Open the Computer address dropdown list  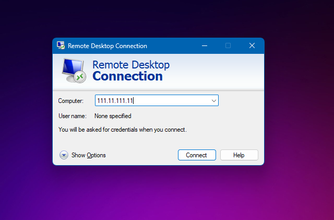tap(213, 100)
